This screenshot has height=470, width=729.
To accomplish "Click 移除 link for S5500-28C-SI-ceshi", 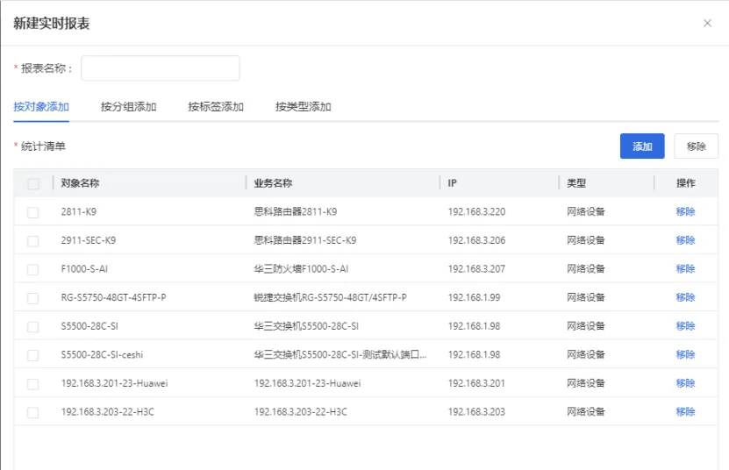I will (x=685, y=355).
